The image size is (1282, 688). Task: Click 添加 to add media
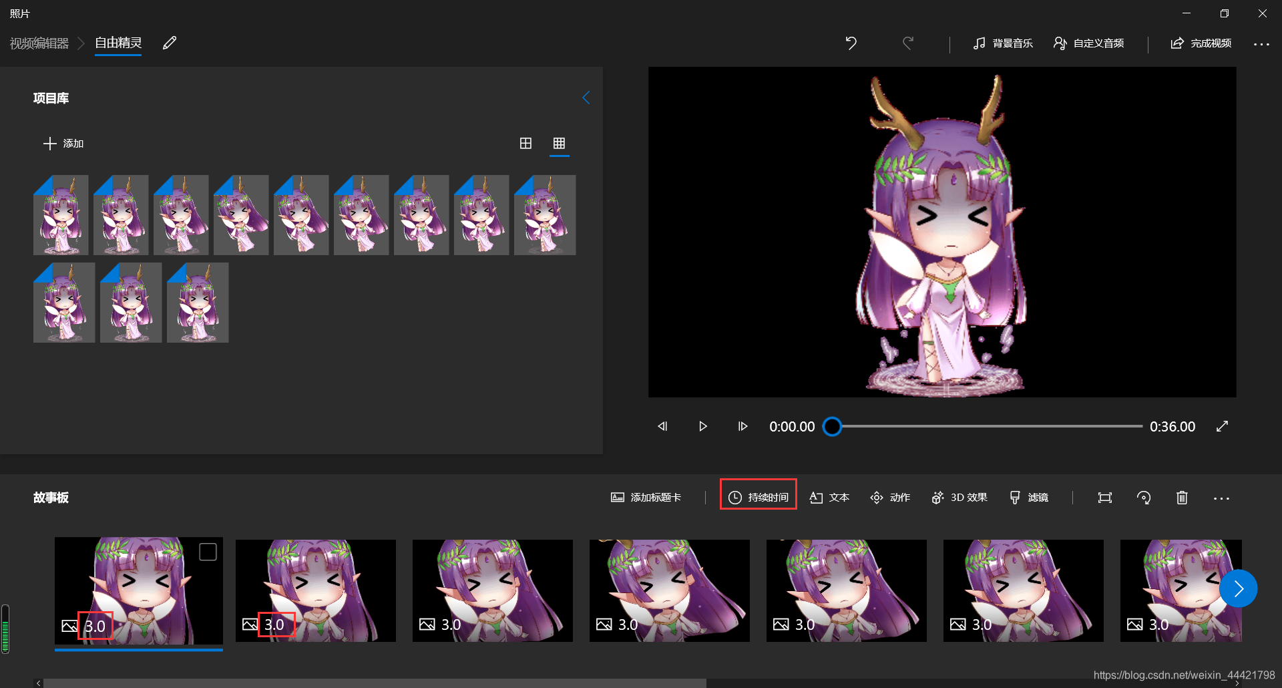pyautogui.click(x=63, y=143)
